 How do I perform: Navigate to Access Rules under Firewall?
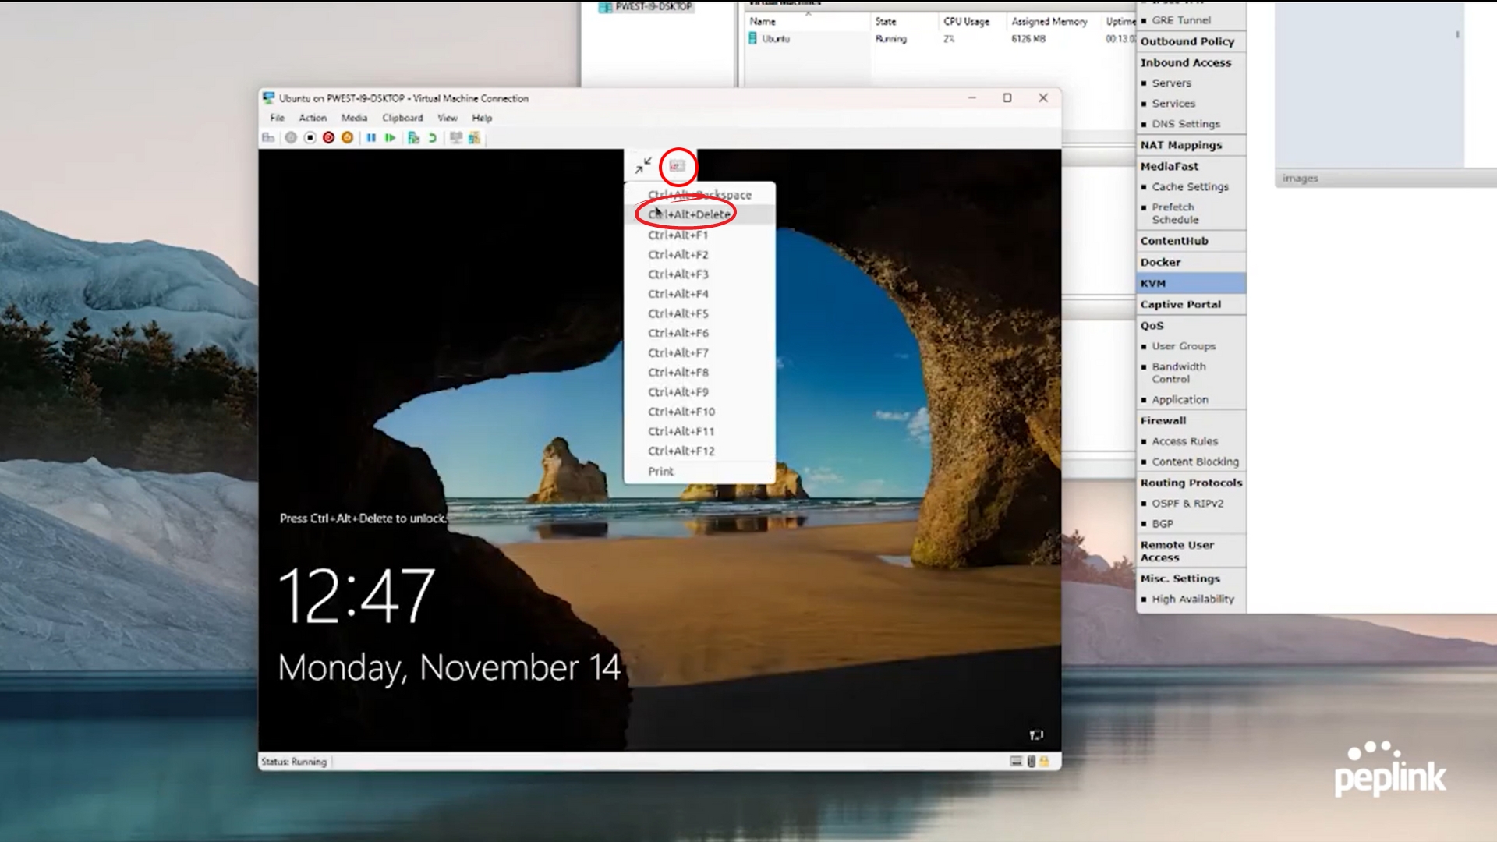tap(1184, 440)
